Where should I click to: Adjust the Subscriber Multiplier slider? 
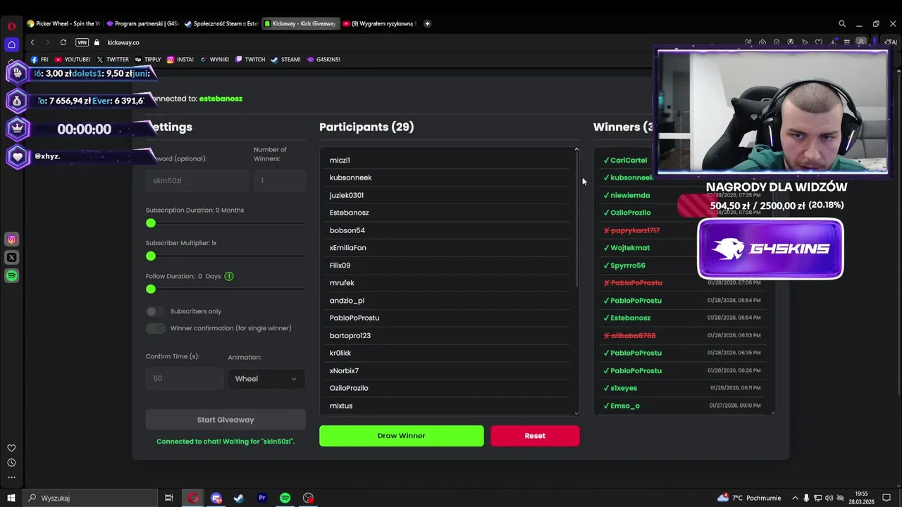click(225, 256)
